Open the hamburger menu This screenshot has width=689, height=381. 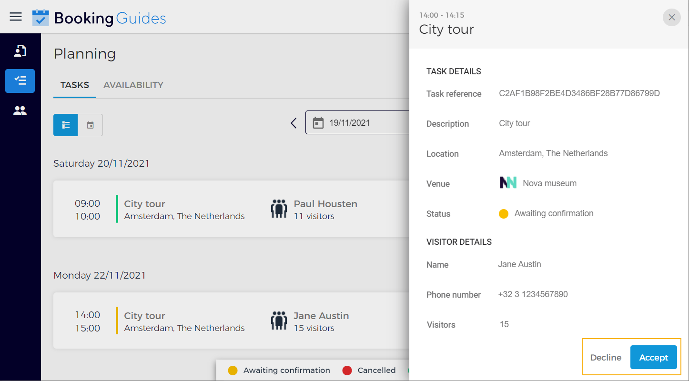[16, 17]
